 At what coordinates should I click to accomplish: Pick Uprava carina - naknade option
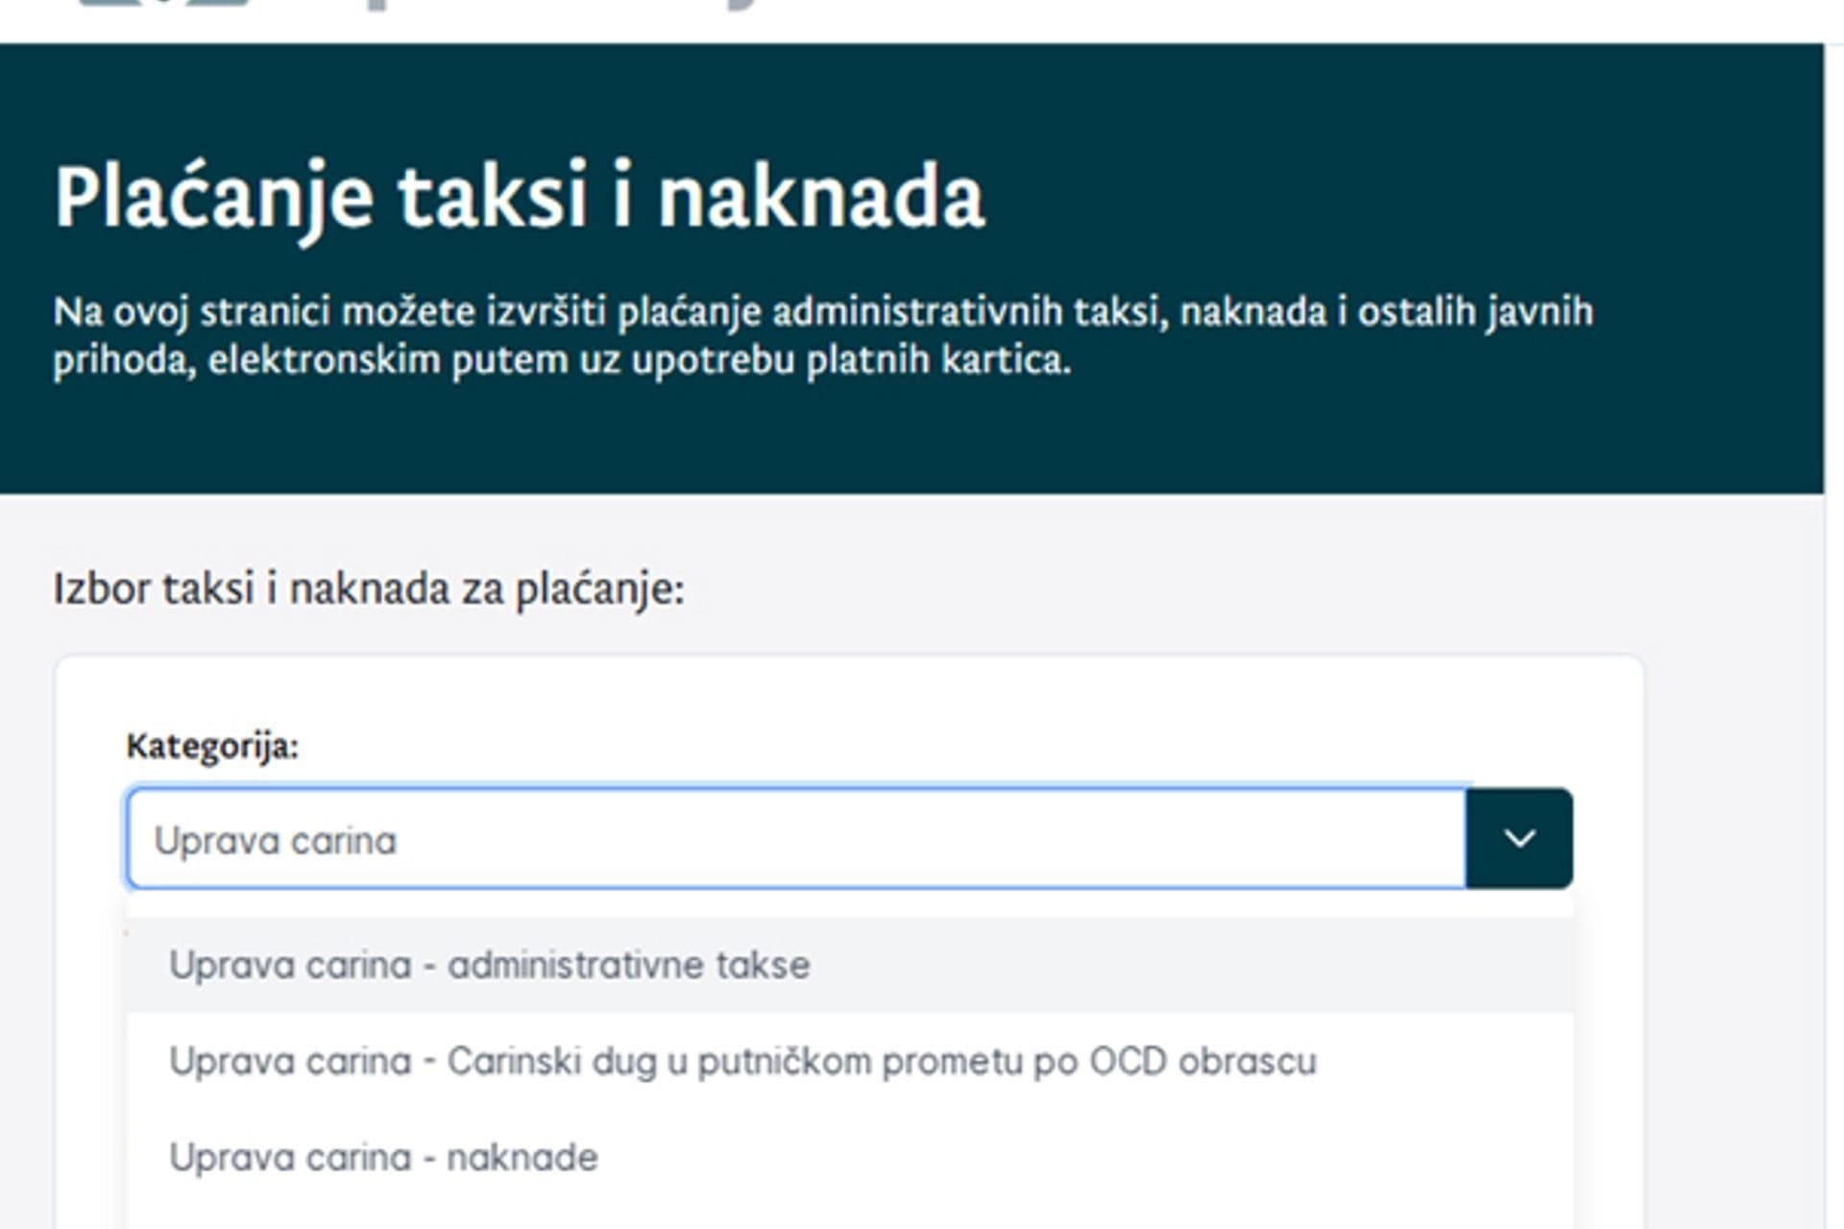click(x=850, y=1157)
